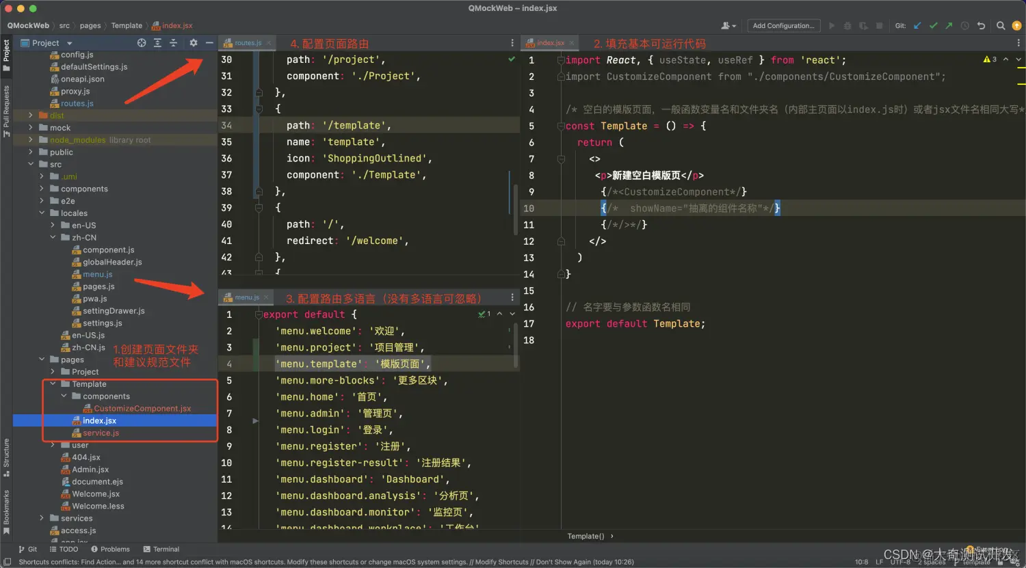The width and height of the screenshot is (1026, 568).
Task: Click the Collapse All icon in Project panel
Action: [173, 42]
